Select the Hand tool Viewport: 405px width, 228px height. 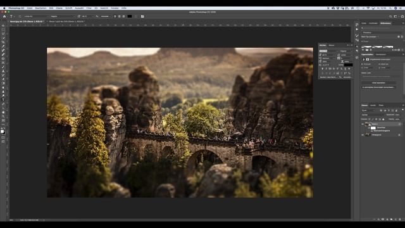3,112
